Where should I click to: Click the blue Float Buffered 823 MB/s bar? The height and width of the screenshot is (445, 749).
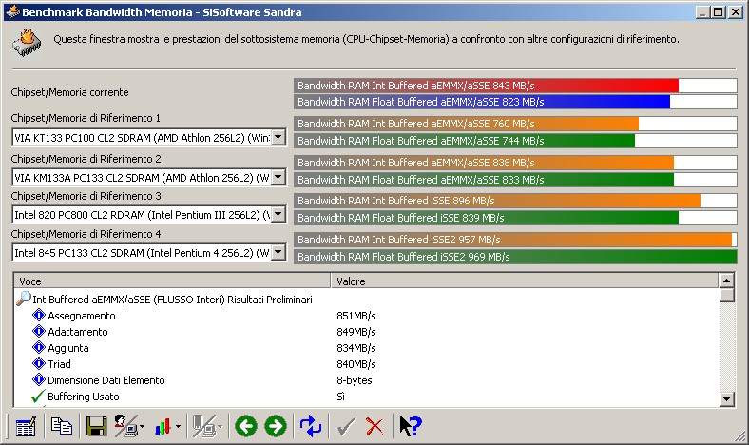click(515, 102)
